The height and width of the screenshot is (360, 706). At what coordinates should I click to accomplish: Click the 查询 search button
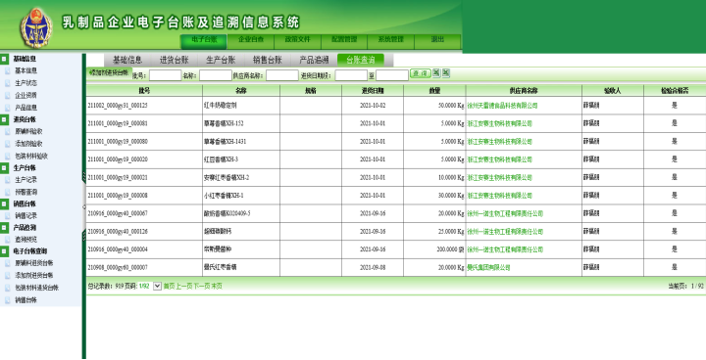click(x=420, y=73)
